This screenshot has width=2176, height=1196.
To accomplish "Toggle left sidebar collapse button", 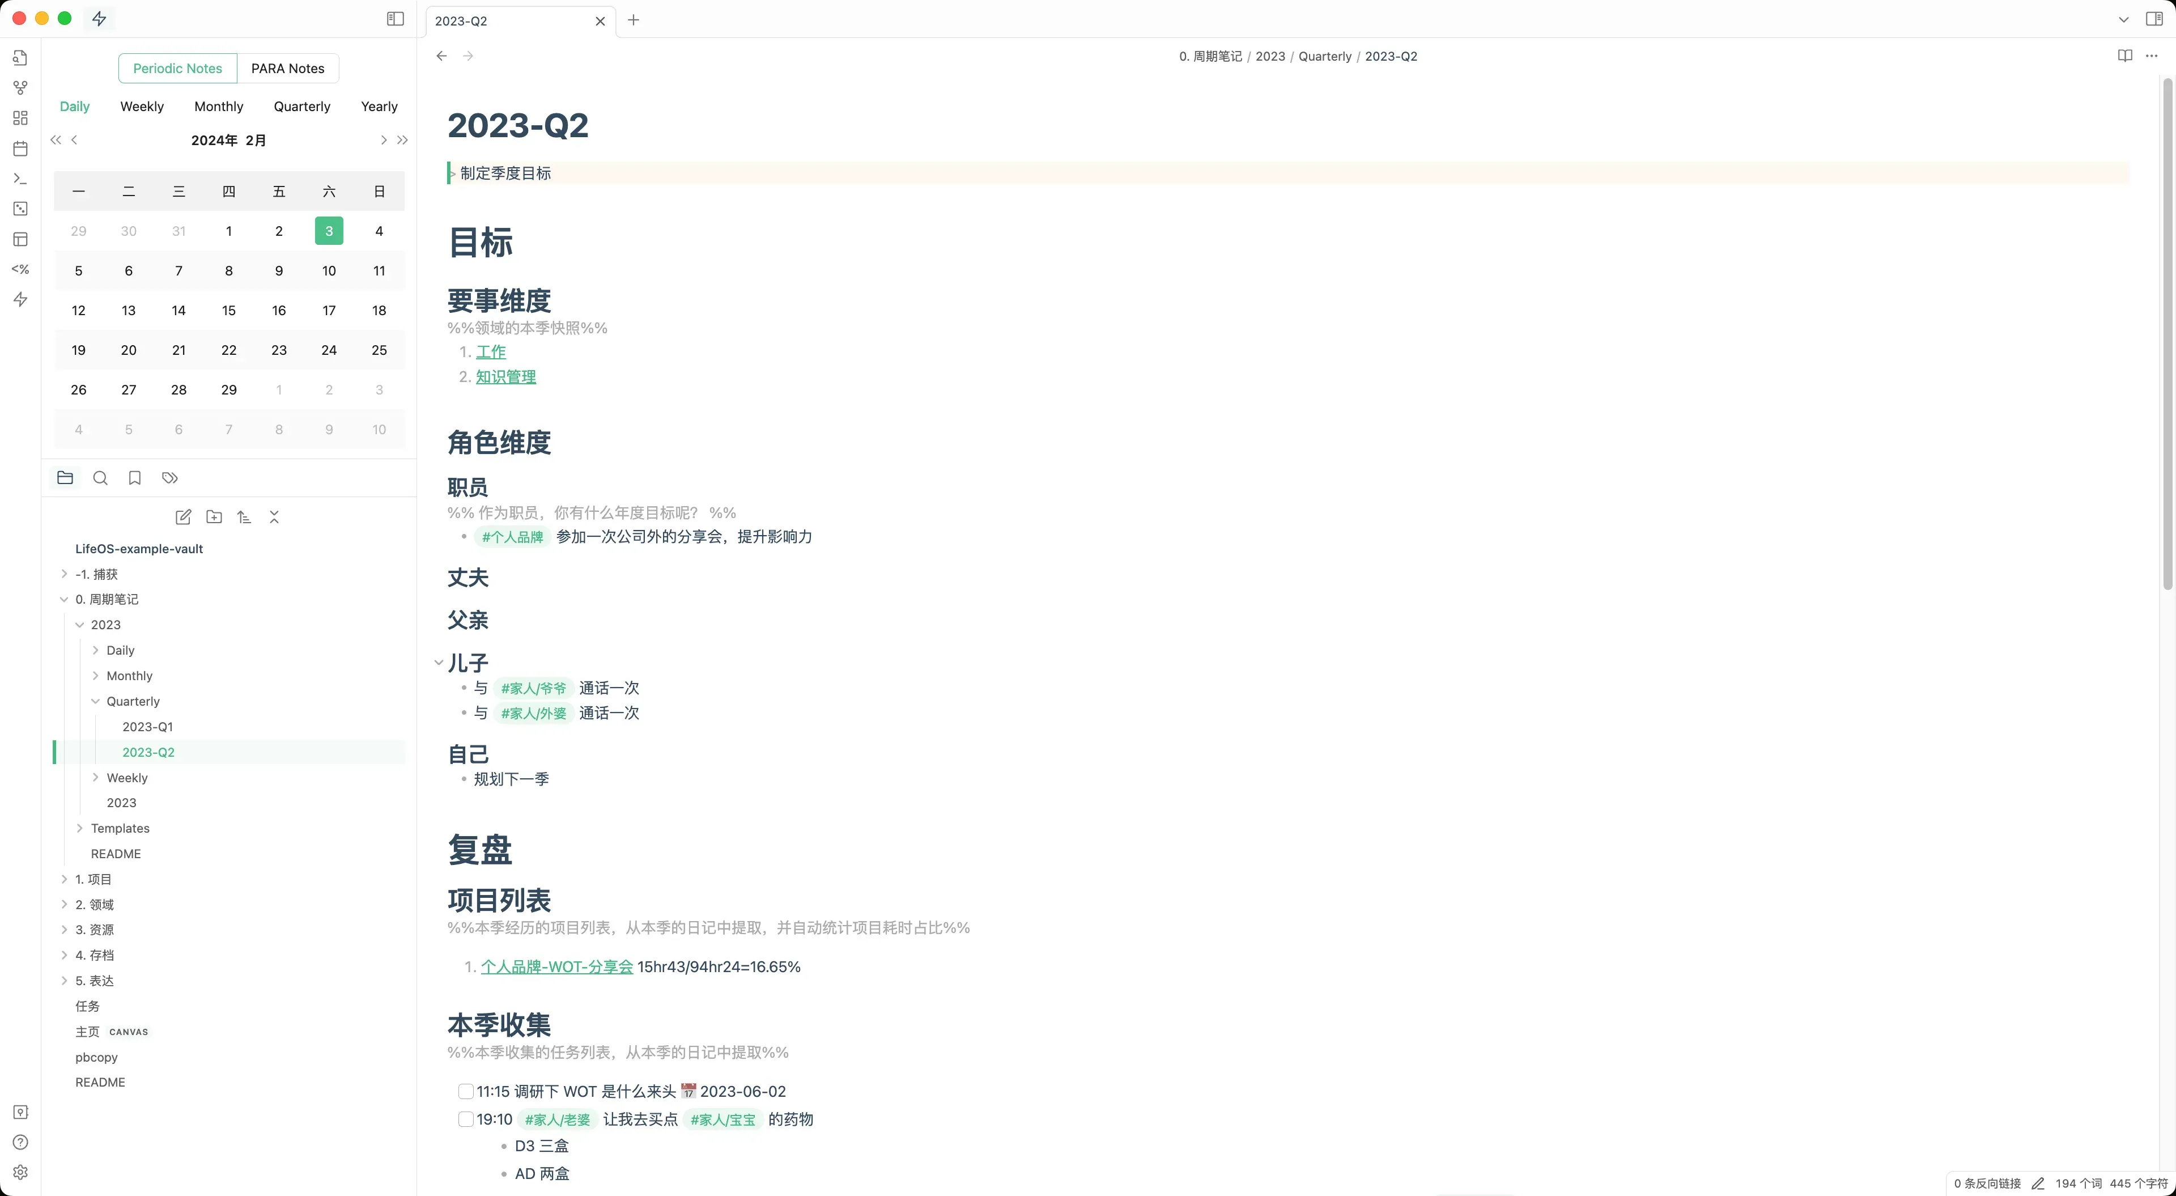I will [x=394, y=19].
